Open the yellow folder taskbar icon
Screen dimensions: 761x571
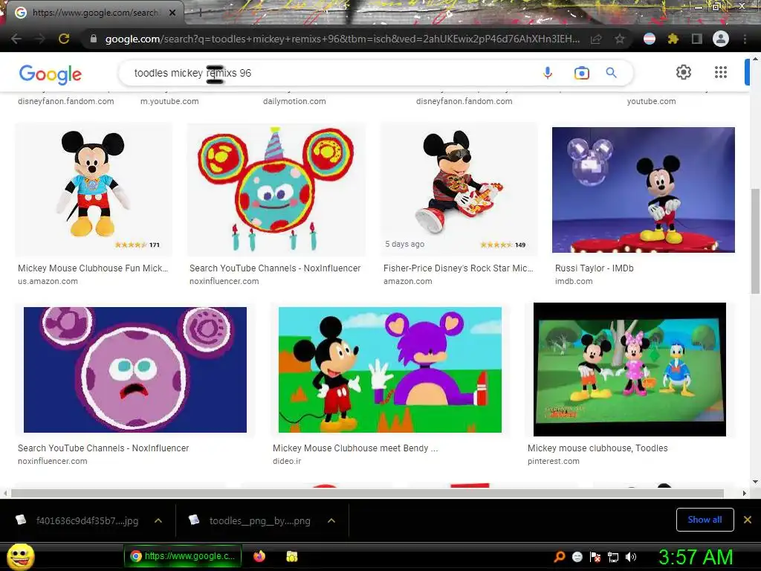click(291, 556)
